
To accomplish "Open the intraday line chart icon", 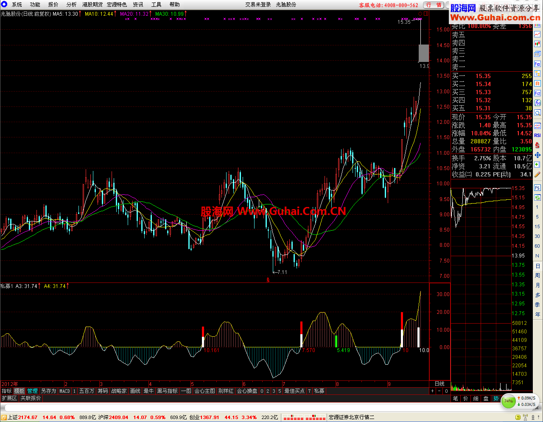I will (537, 34).
